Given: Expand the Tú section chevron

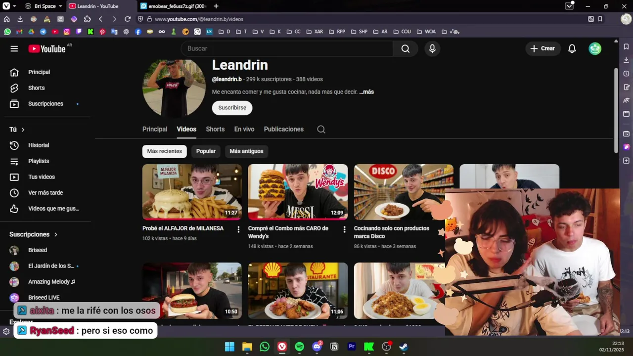Looking at the screenshot, I should pyautogui.click(x=23, y=130).
